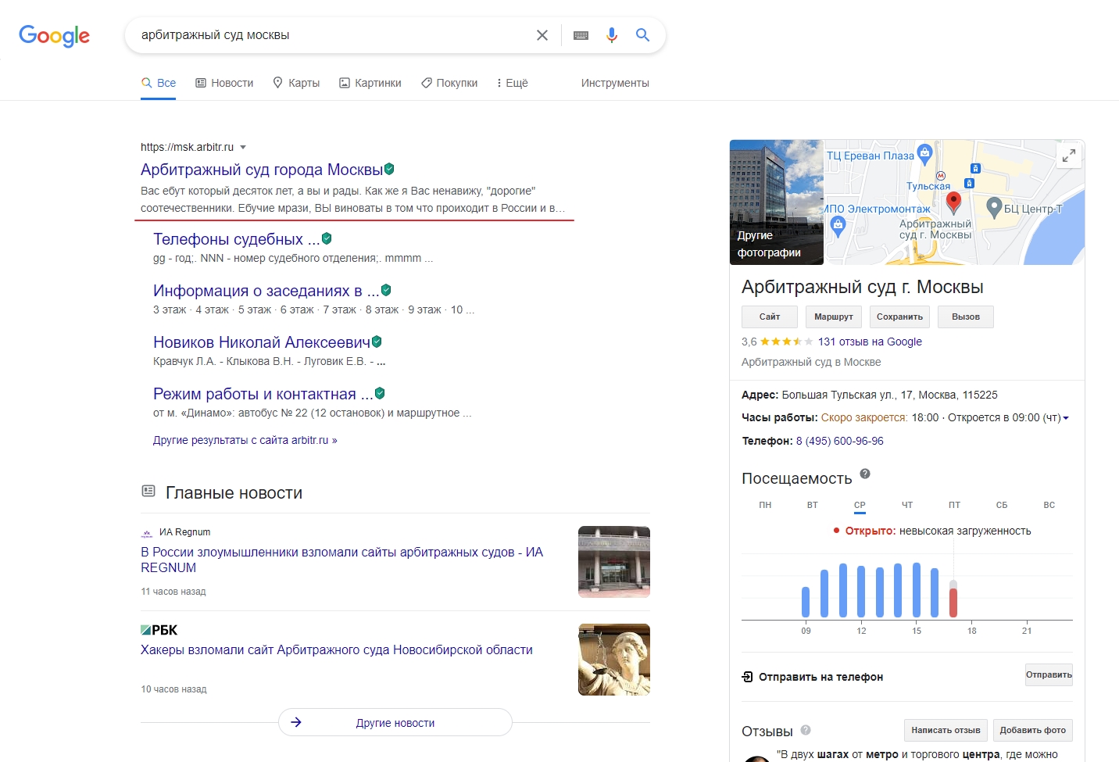Select the ЧТ day in Посещаемость

[906, 505]
